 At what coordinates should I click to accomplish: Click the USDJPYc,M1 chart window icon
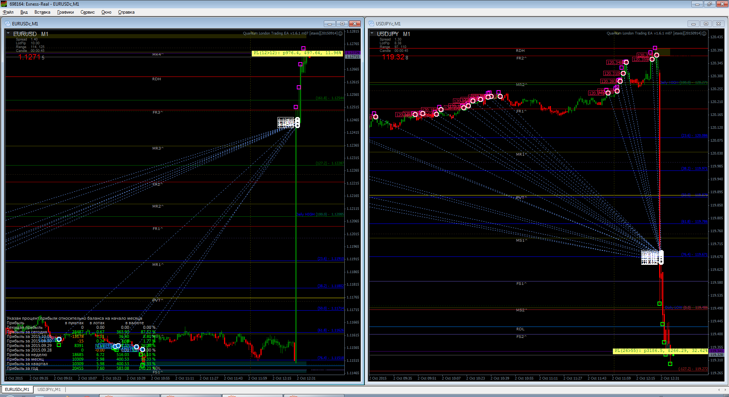371,23
